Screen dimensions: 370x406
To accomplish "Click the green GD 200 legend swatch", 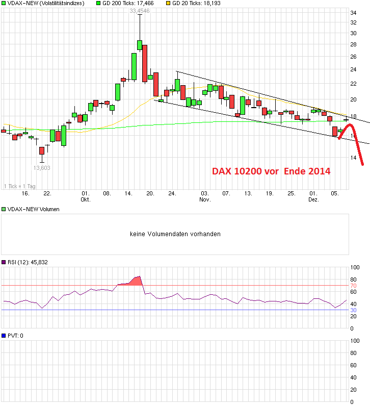I will tap(98, 4).
